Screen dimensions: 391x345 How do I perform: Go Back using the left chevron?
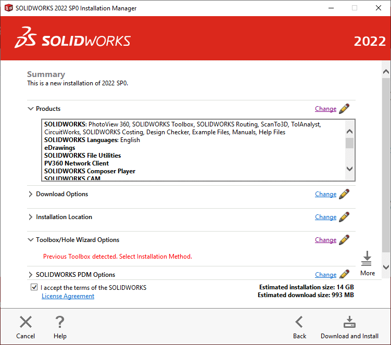pos(299,322)
